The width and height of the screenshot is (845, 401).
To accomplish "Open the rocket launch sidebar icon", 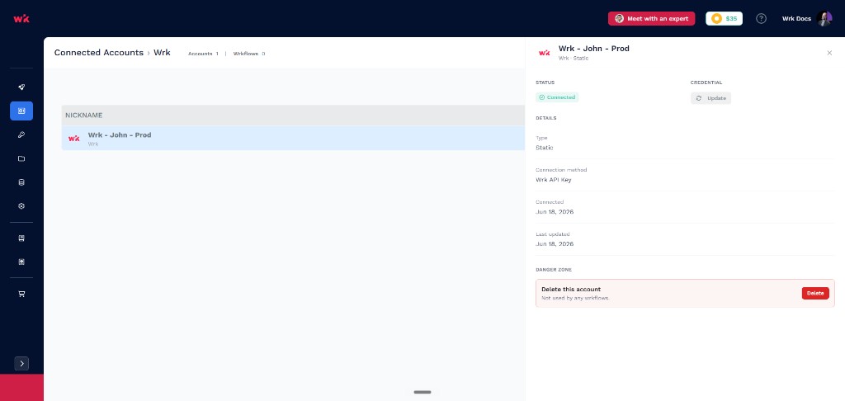I will pyautogui.click(x=21, y=87).
